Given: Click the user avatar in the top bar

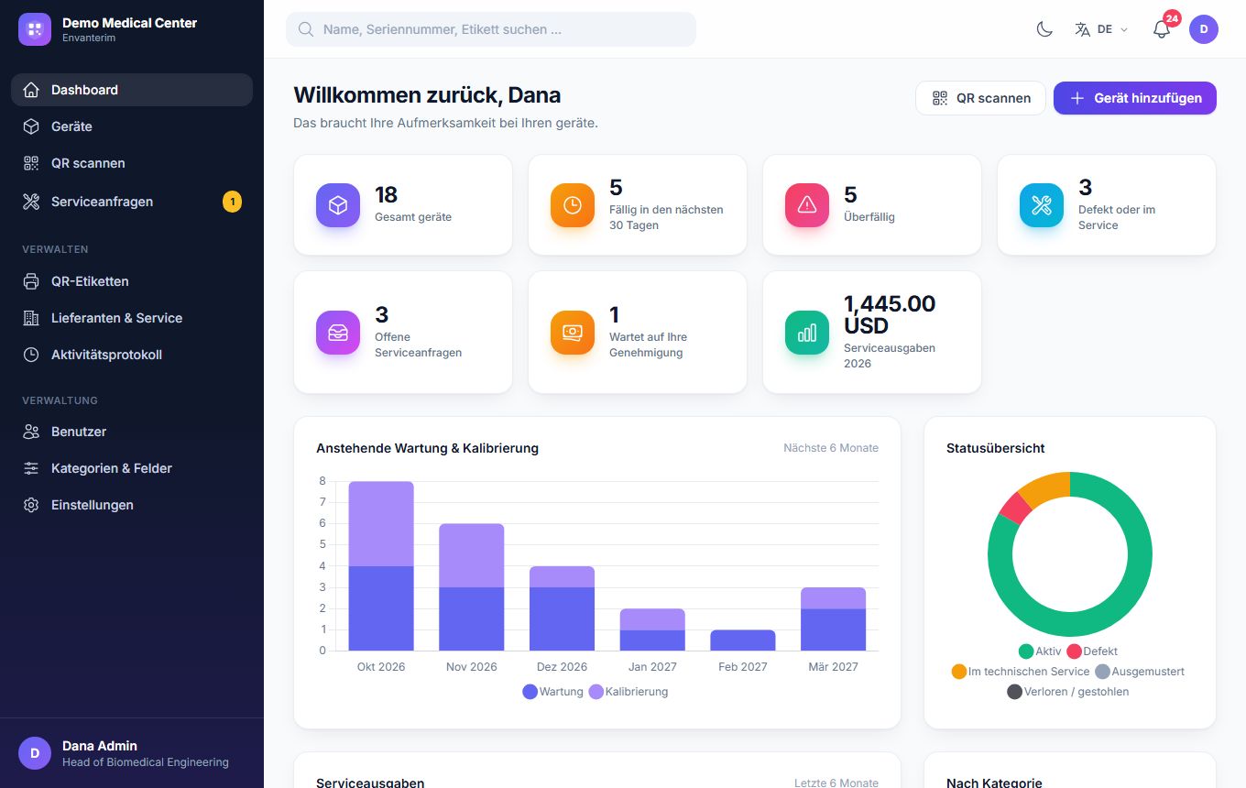Looking at the screenshot, I should pos(1204,29).
